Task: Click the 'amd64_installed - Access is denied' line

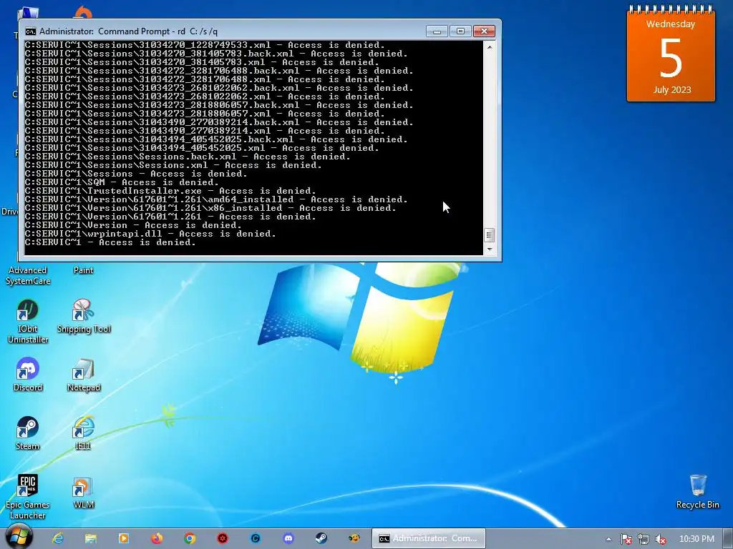Action: (x=216, y=200)
